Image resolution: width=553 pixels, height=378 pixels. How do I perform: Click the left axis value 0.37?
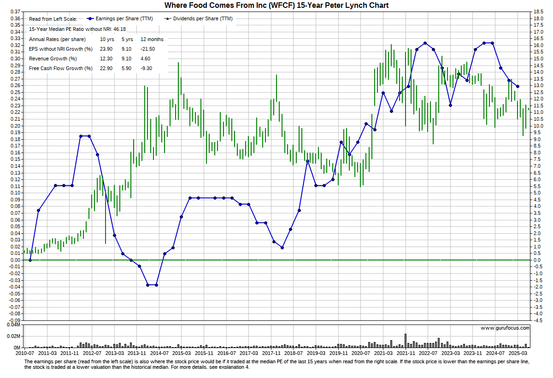coord(15,12)
